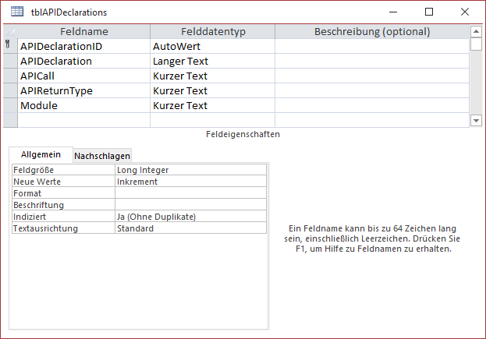Open data type of APICall row
The height and width of the screenshot is (339, 486).
(213, 76)
